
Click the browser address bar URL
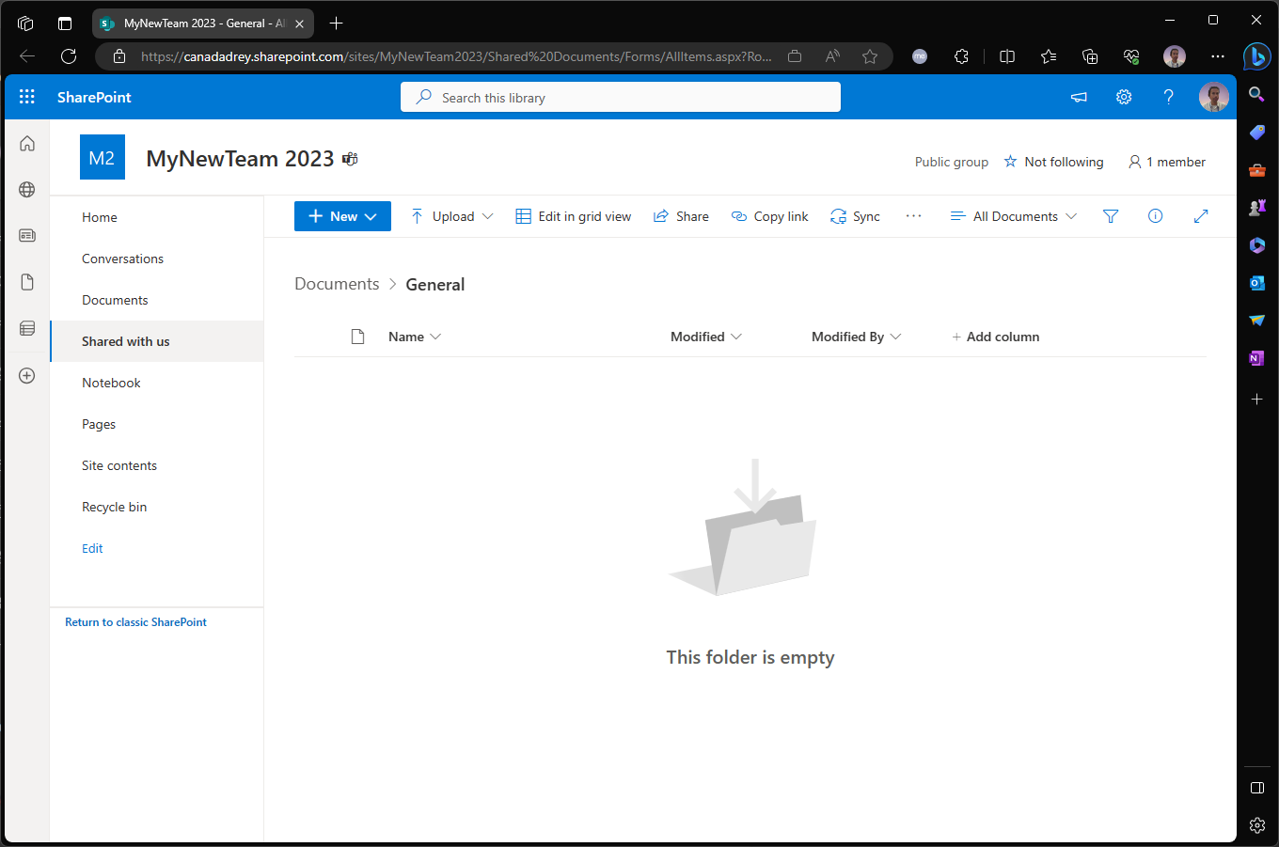pos(456,56)
